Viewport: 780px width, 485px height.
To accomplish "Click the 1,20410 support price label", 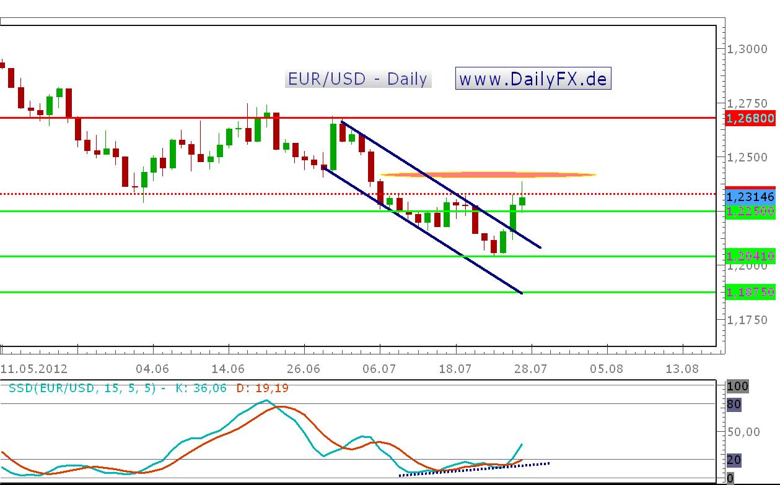I will (750, 256).
